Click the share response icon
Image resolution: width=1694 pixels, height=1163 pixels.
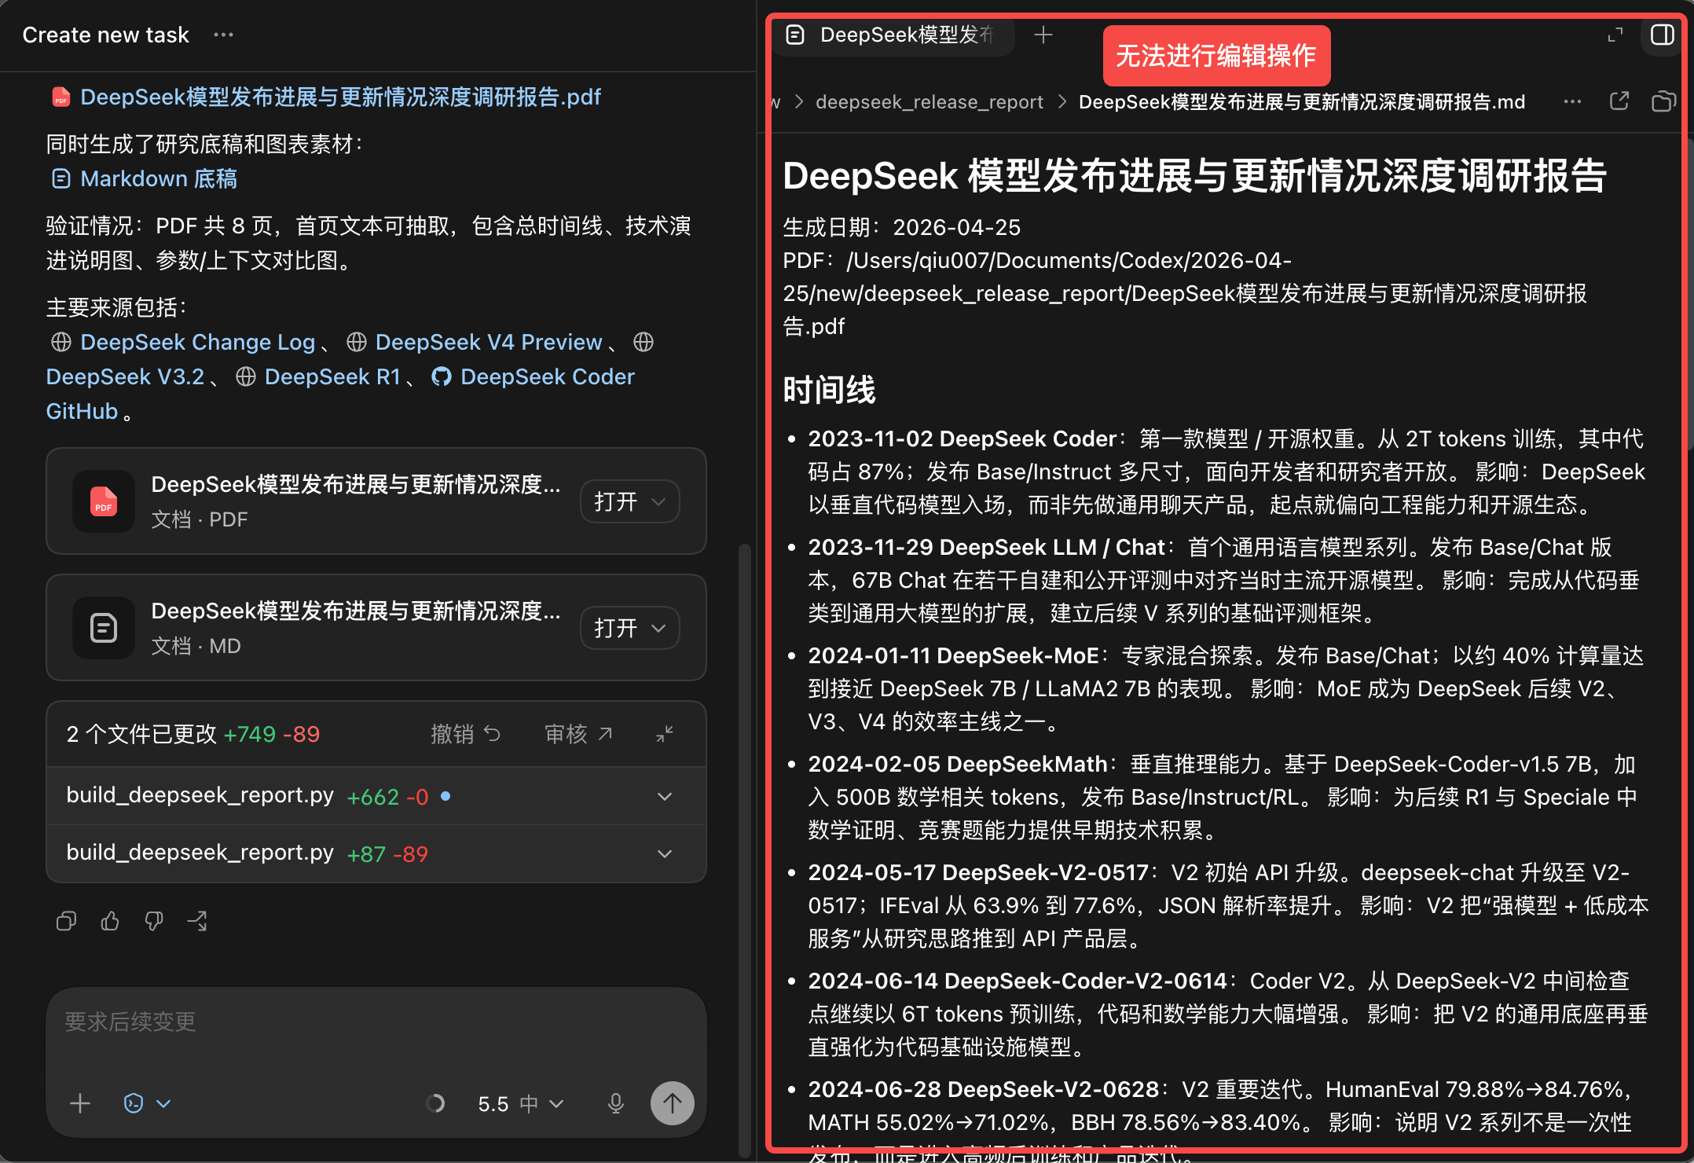click(x=197, y=920)
